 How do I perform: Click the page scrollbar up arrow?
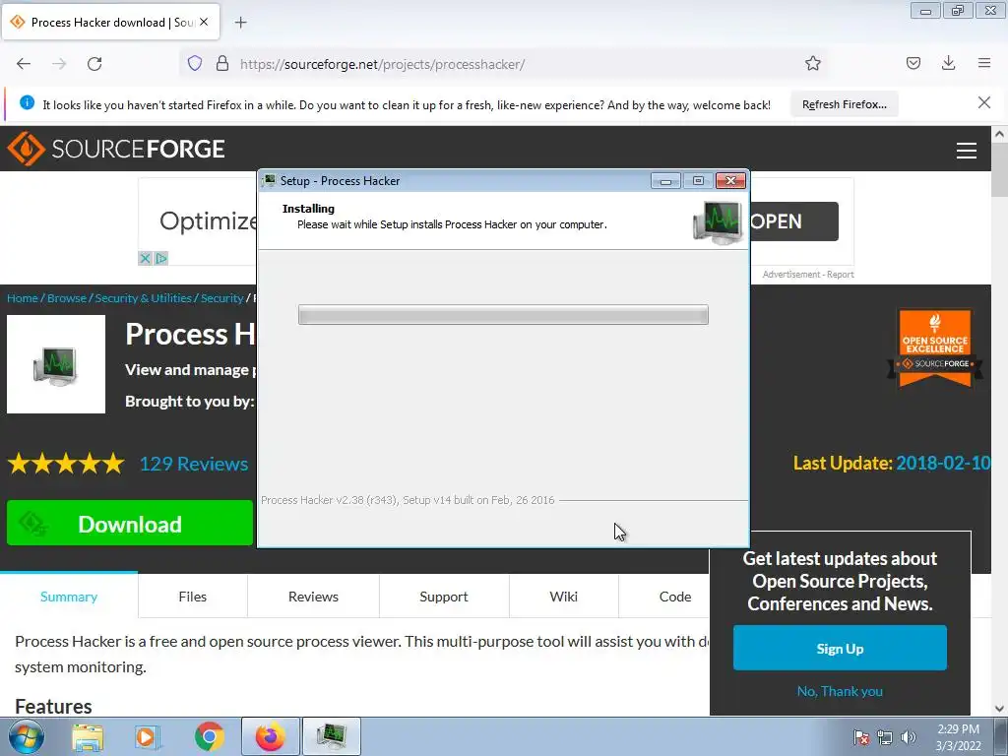coord(999,134)
